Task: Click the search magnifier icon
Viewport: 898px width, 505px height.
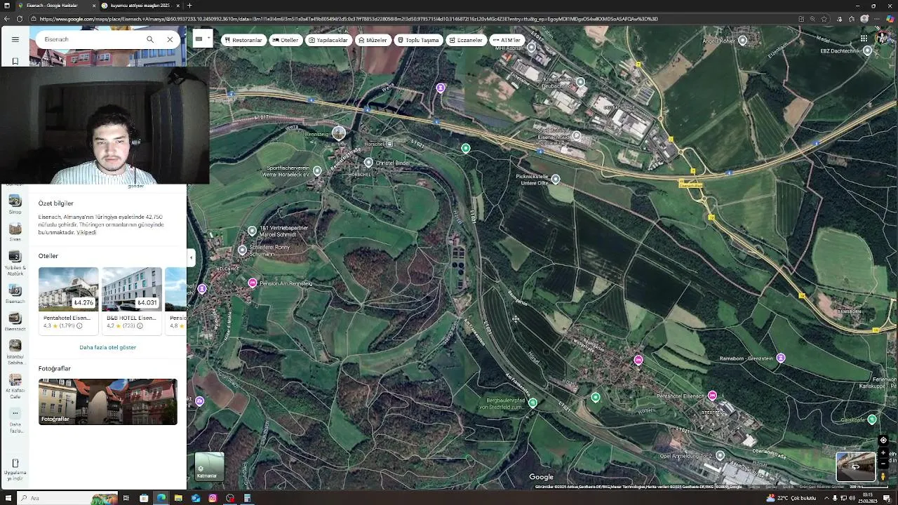Action: point(150,39)
